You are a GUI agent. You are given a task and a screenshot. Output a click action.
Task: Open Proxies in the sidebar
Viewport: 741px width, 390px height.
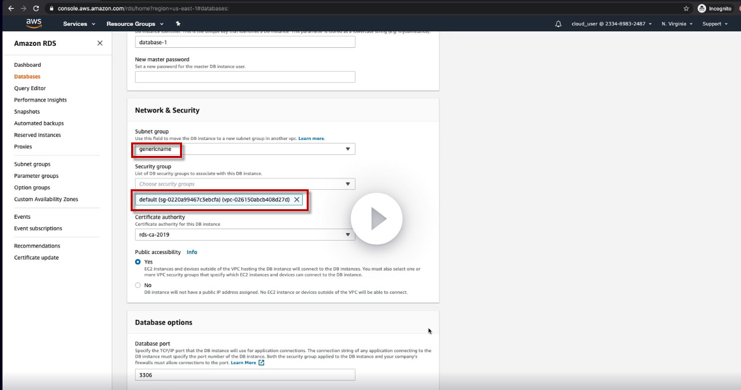coord(23,147)
